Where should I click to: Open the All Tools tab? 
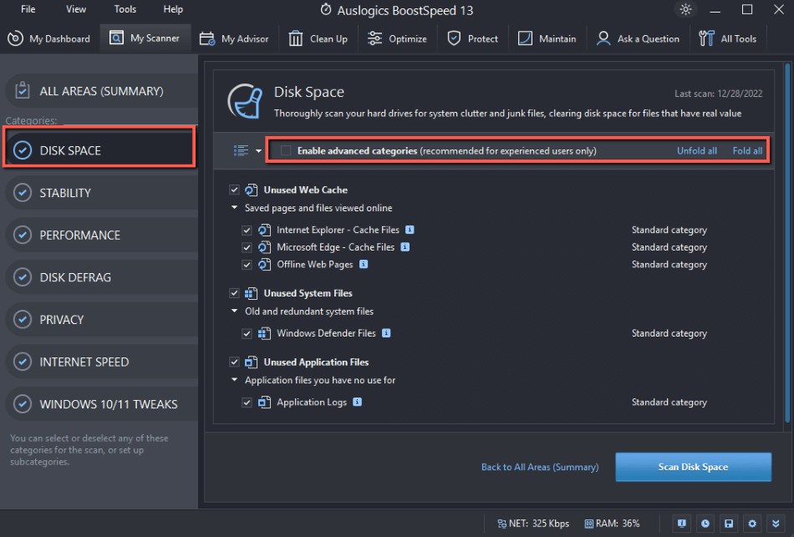728,38
